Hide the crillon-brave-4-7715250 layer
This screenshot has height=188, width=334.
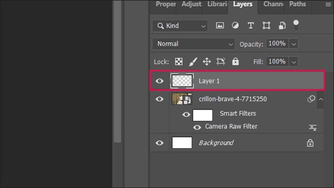(x=159, y=99)
